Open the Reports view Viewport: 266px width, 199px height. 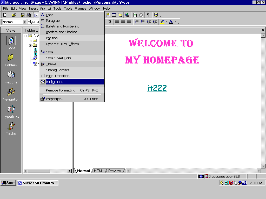click(x=11, y=77)
